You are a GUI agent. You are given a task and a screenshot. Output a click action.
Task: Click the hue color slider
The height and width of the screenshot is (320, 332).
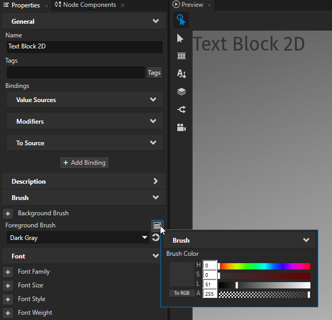(x=265, y=266)
